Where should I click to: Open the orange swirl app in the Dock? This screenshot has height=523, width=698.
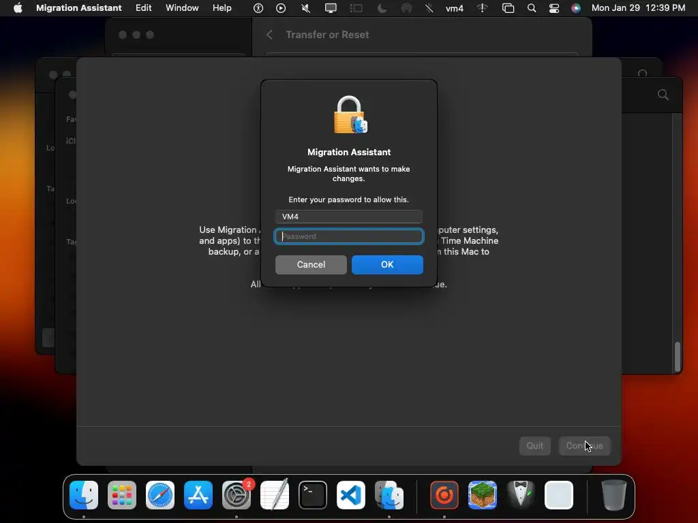[444, 495]
